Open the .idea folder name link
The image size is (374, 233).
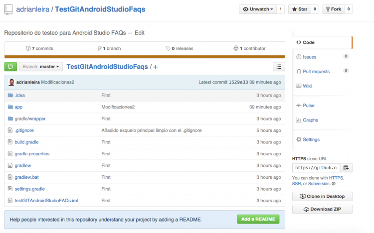(x=19, y=95)
